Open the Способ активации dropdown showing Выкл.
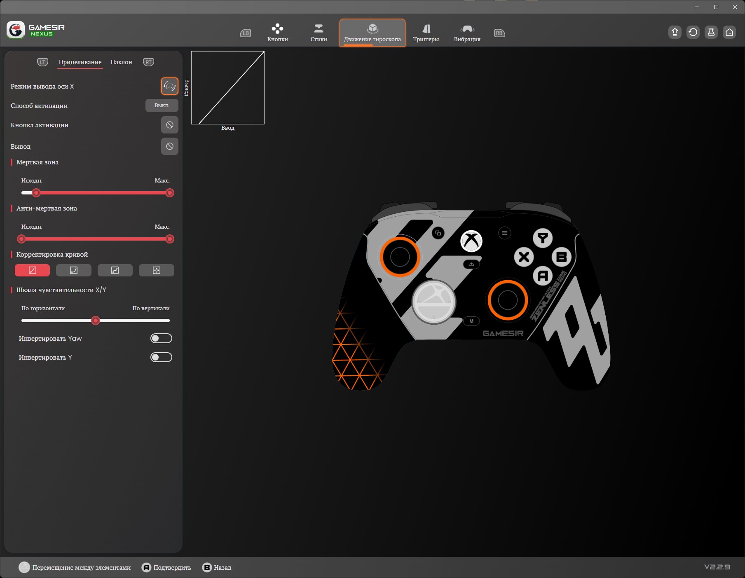 pyautogui.click(x=162, y=105)
